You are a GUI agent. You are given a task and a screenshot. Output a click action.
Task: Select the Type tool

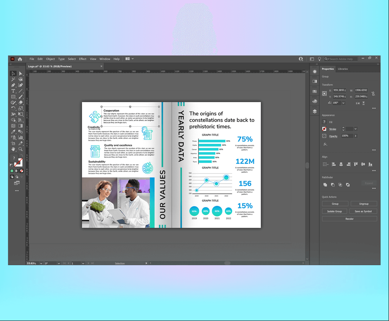tap(13, 91)
